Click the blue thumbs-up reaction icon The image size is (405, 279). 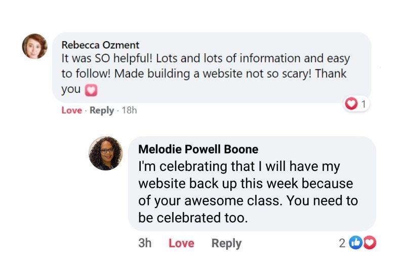pos(357,243)
